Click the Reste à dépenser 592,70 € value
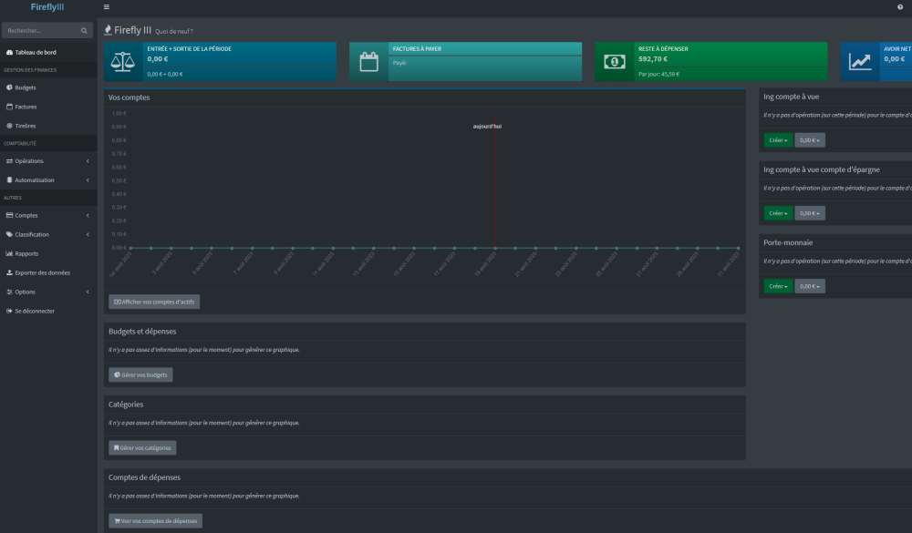This screenshot has width=912, height=533. click(x=653, y=58)
